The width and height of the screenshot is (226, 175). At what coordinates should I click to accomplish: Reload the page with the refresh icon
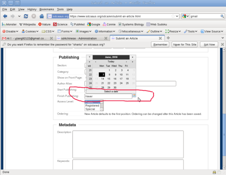click(x=26, y=16)
